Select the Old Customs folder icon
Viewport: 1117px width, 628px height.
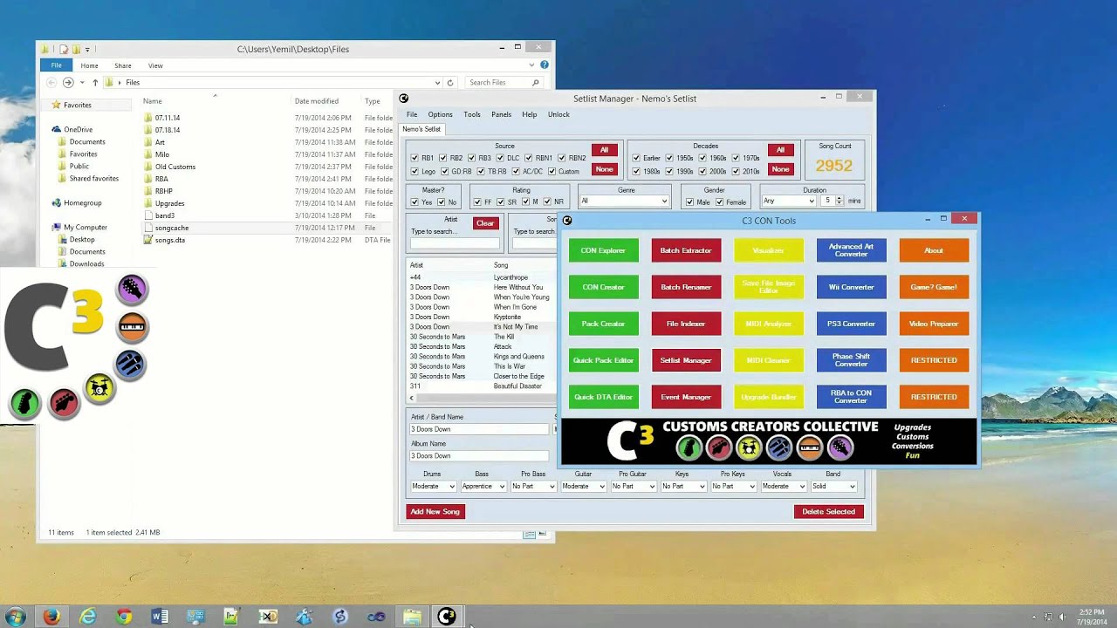point(148,167)
